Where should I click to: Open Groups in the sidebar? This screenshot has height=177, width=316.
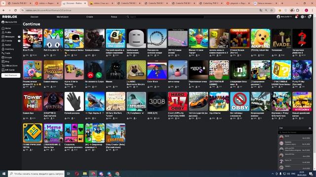coord(6,58)
